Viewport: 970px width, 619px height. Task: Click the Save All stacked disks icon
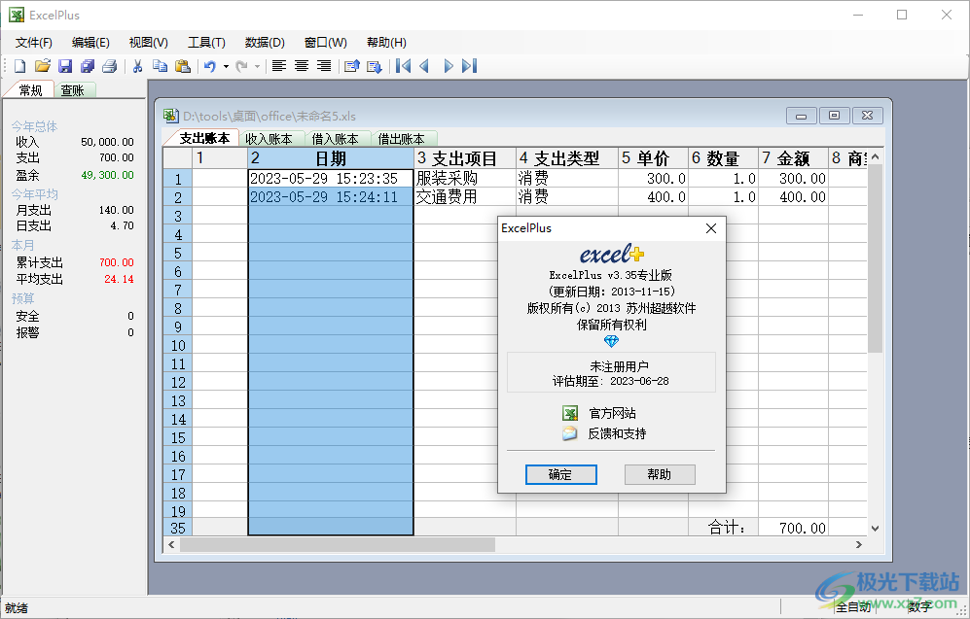88,66
